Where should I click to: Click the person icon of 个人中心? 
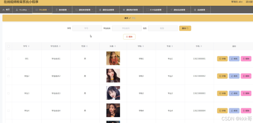[x=17, y=10]
